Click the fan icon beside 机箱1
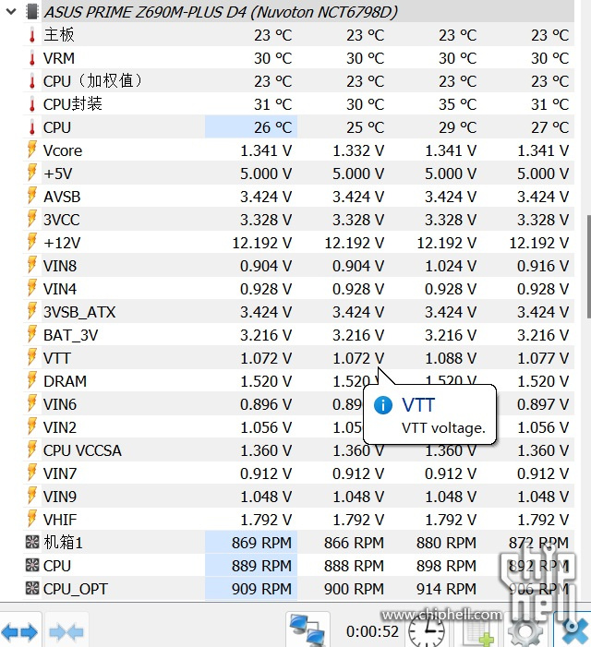 tap(32, 542)
